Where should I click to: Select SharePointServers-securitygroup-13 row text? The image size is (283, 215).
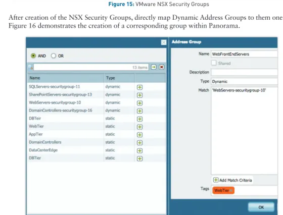tap(60, 94)
